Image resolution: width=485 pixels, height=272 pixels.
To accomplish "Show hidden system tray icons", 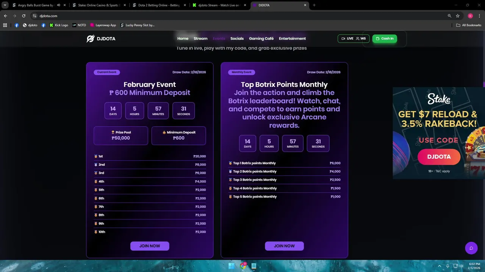I will click(440, 266).
